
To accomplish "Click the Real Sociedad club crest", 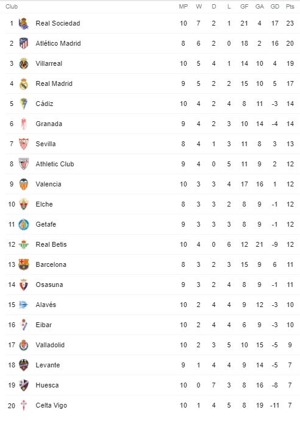I will click(23, 23).
